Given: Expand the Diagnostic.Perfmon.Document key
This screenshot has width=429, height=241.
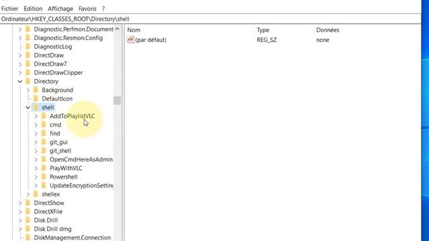Looking at the screenshot, I should coord(20,29).
